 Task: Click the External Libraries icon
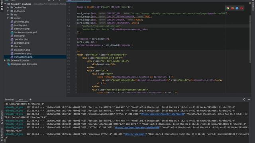9,60
